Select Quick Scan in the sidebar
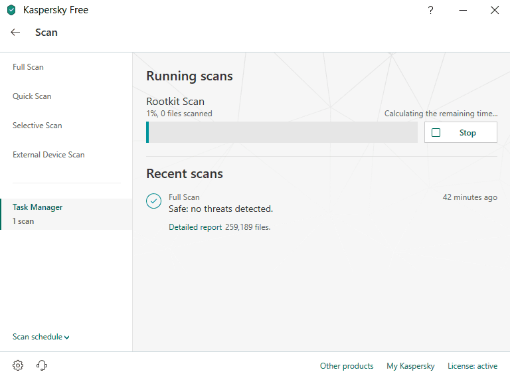This screenshot has height=376, width=510. pos(32,96)
